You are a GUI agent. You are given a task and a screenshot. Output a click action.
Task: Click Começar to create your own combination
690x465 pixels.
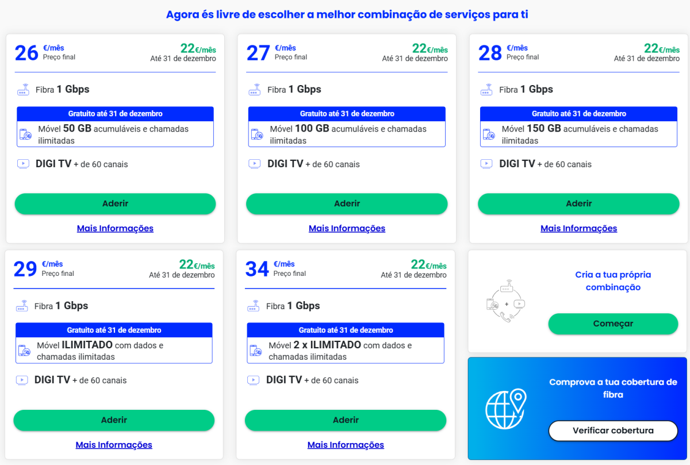pyautogui.click(x=613, y=324)
